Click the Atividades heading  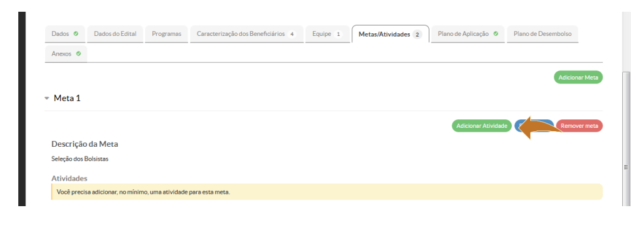[x=69, y=179]
